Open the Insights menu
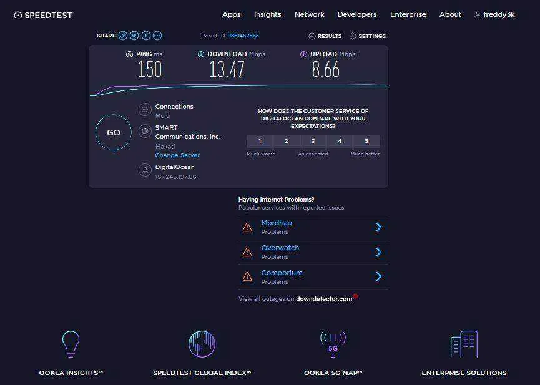 click(268, 14)
